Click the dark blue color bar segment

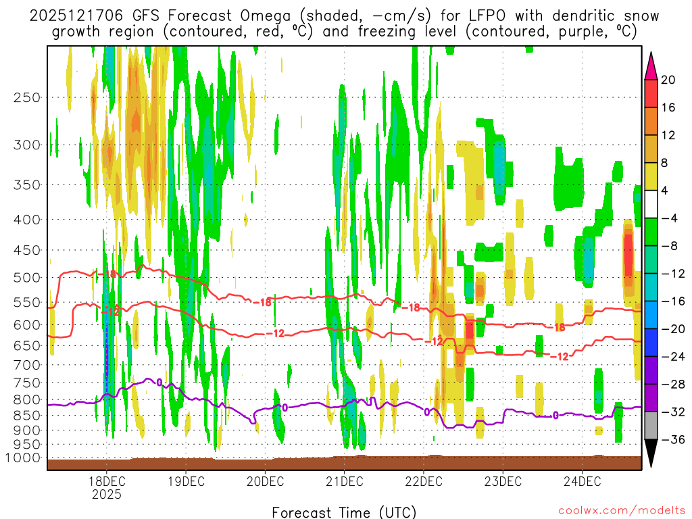[x=651, y=343]
